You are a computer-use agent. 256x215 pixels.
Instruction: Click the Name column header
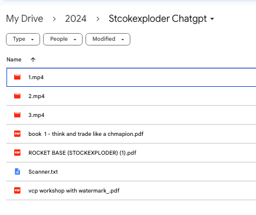tap(14, 60)
